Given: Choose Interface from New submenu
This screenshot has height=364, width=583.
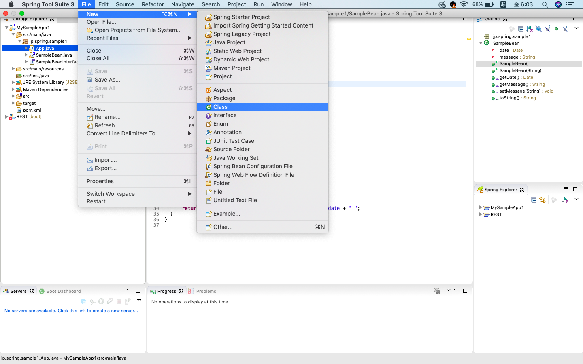Looking at the screenshot, I should coord(262,115).
